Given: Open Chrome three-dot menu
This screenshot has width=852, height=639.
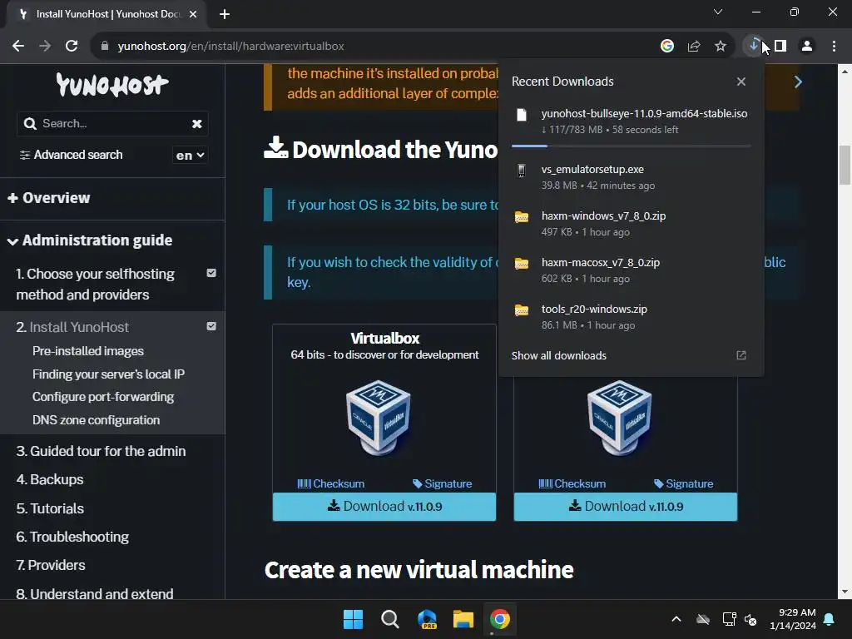Looking at the screenshot, I should tap(834, 47).
